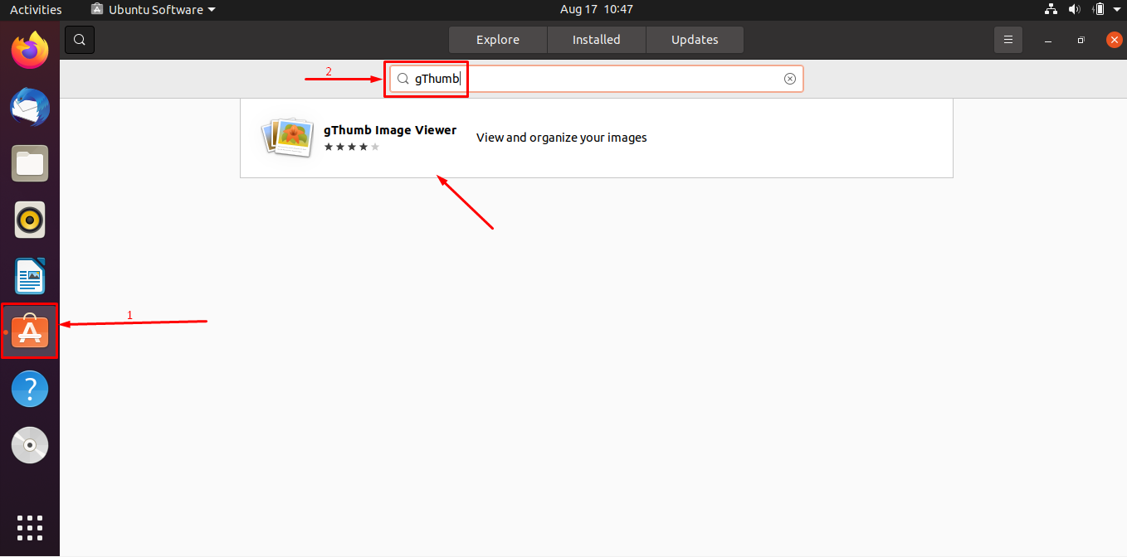
Task: Switch to the Installed tab
Action: point(597,39)
